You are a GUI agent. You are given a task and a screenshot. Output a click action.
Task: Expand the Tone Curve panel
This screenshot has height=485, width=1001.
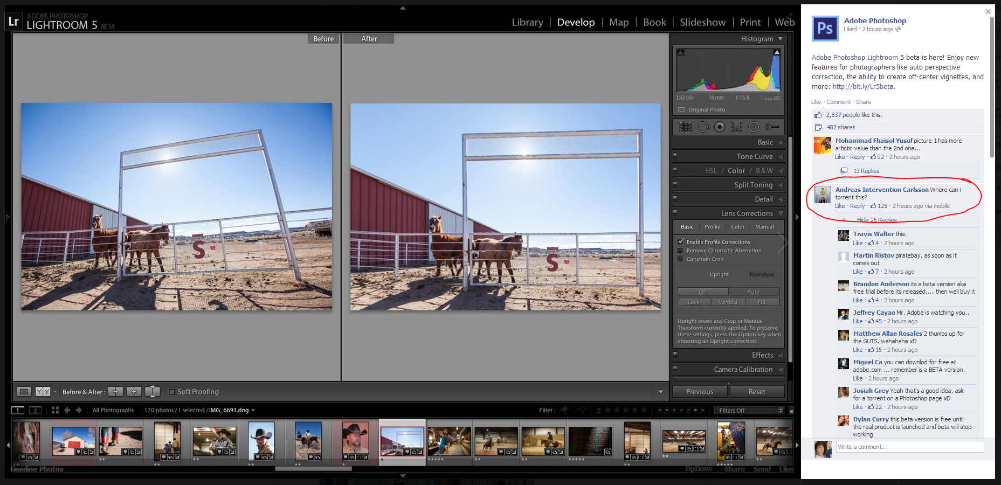coord(754,156)
